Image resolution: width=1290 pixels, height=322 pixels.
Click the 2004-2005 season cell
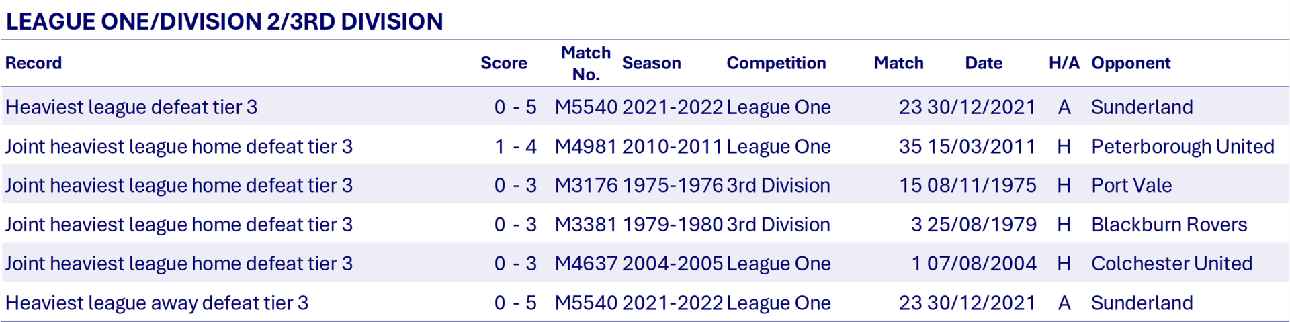click(x=673, y=264)
